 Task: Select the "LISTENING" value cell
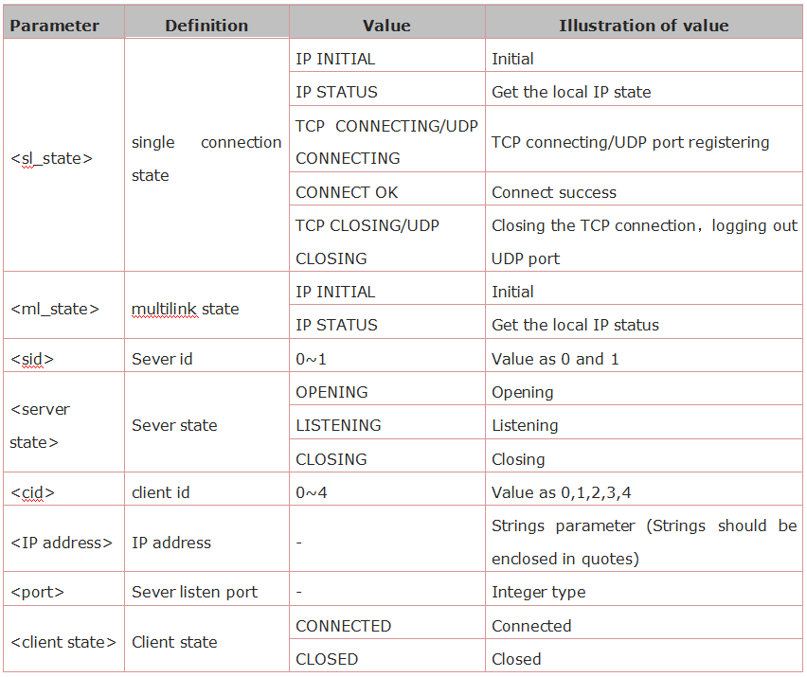pos(338,425)
